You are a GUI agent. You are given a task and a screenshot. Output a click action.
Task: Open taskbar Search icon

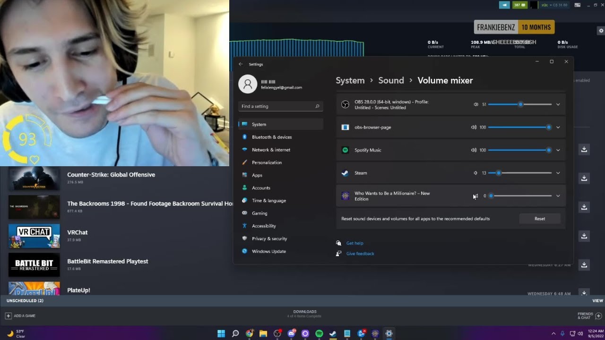(235, 333)
